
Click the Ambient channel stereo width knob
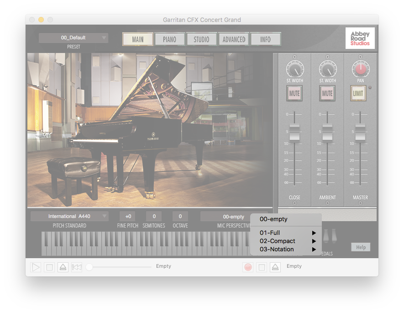pyautogui.click(x=327, y=69)
